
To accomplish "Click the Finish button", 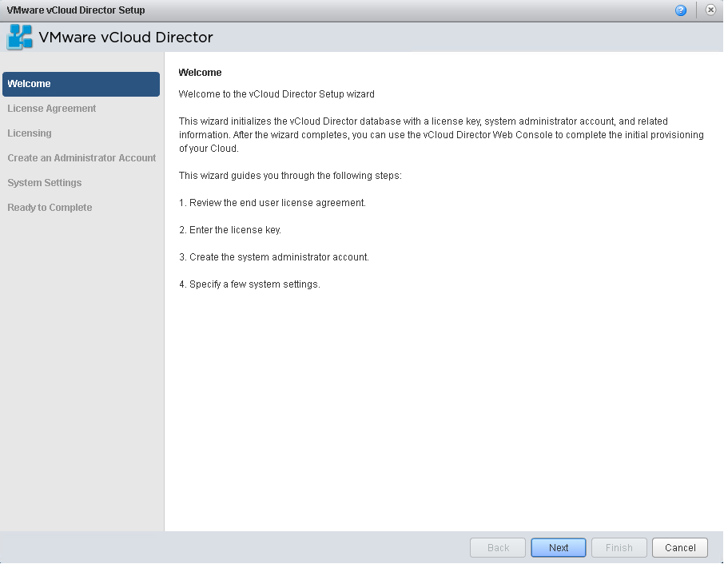I will click(619, 548).
